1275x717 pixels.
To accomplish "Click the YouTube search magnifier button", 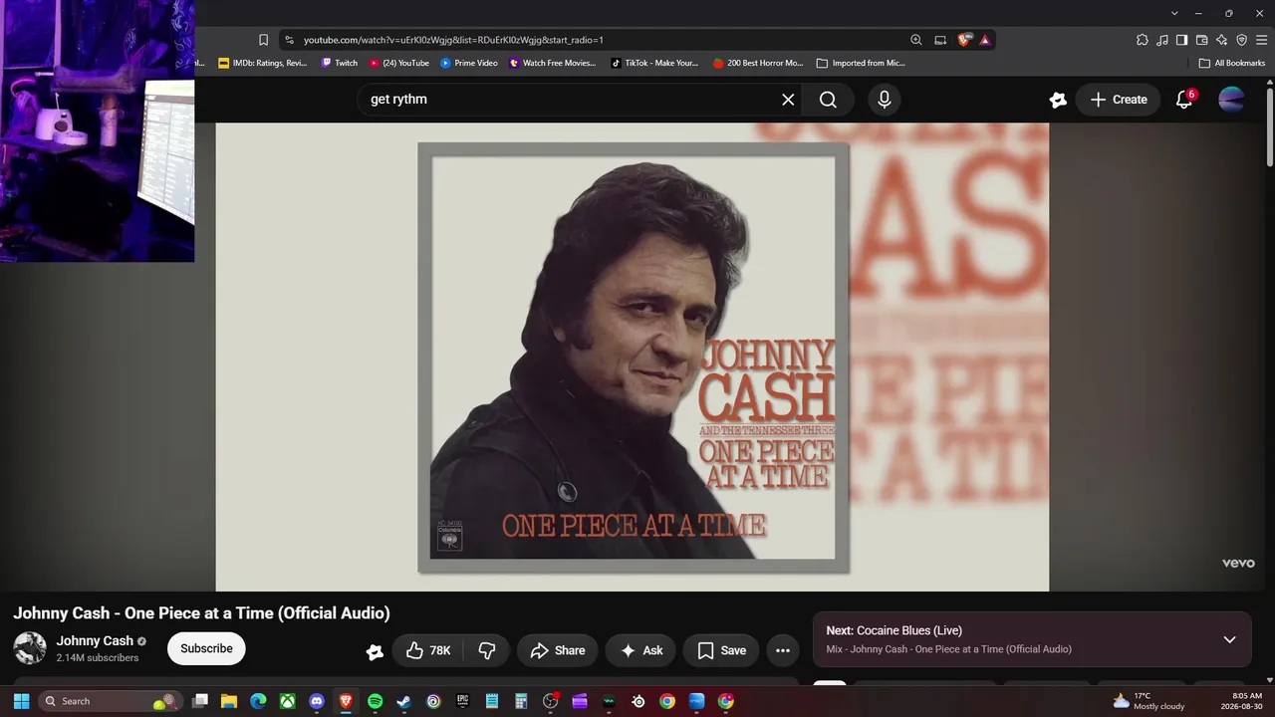I will click(828, 100).
